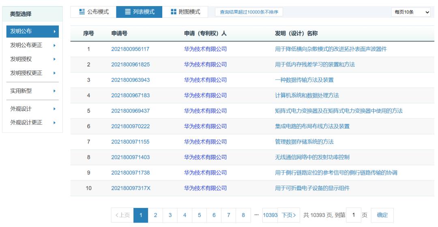Switch to 公布模式 view tab
This screenshot has height=227, width=438.
[93, 12]
